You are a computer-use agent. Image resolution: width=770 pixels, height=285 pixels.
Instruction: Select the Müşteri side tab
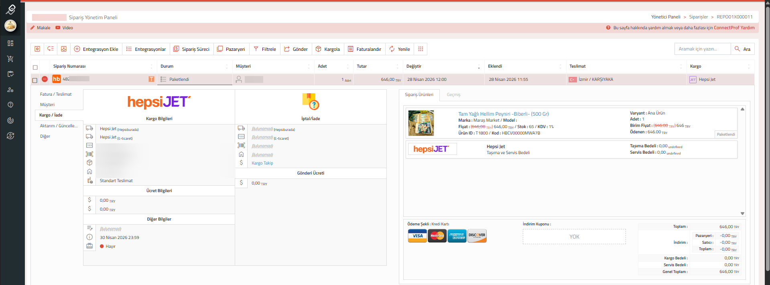(47, 105)
